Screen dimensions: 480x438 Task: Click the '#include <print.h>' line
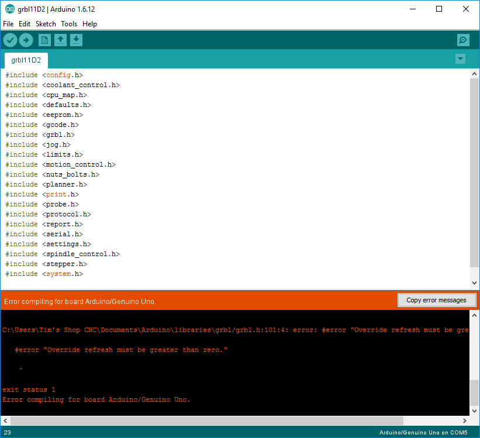tap(42, 195)
